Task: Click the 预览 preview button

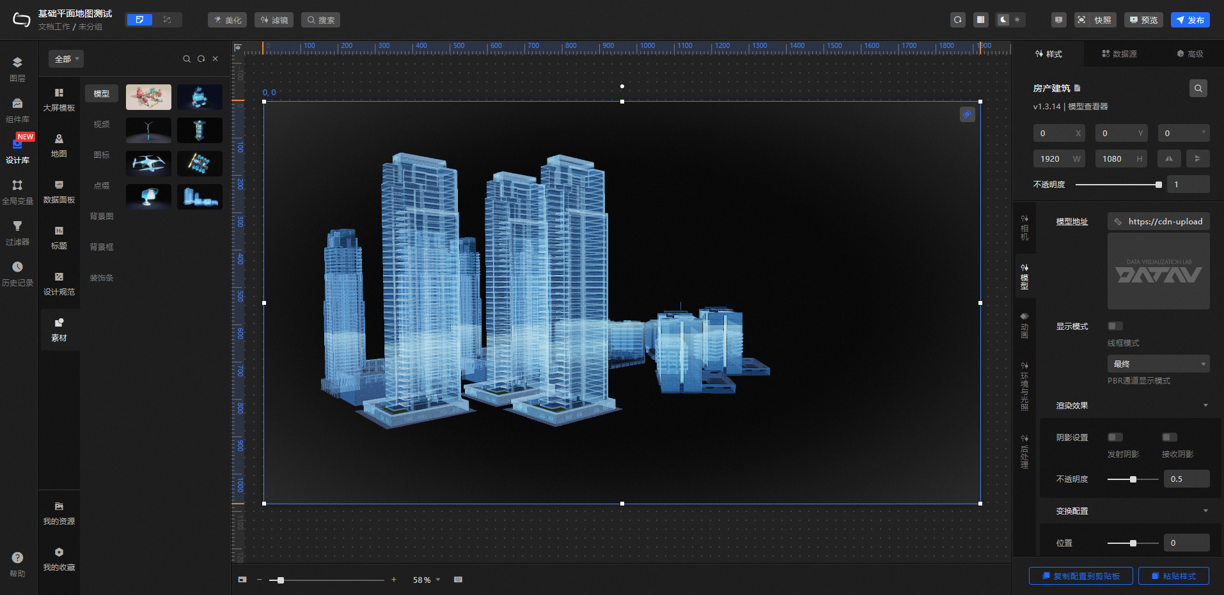Action: [1143, 20]
